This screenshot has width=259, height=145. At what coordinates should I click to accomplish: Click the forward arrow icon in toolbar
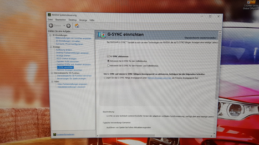point(68,26)
